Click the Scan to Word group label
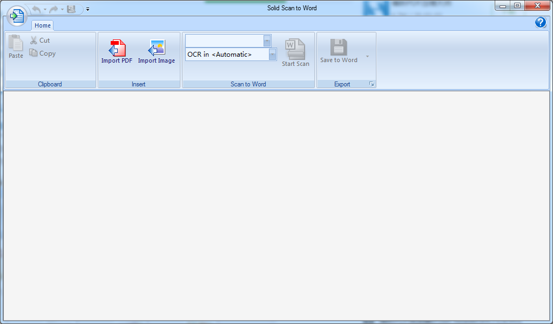The image size is (553, 324). point(248,84)
